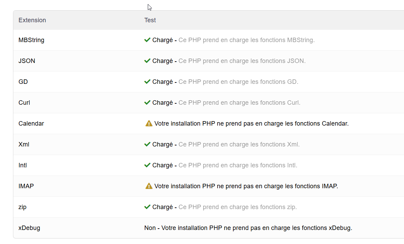Click the IMAP extension name
Screen dimensions: 404x244
[x=26, y=186]
